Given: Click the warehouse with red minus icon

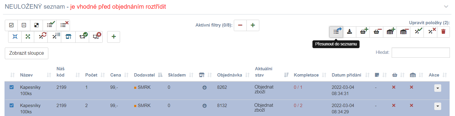Looking at the screenshot, I should [403, 32].
